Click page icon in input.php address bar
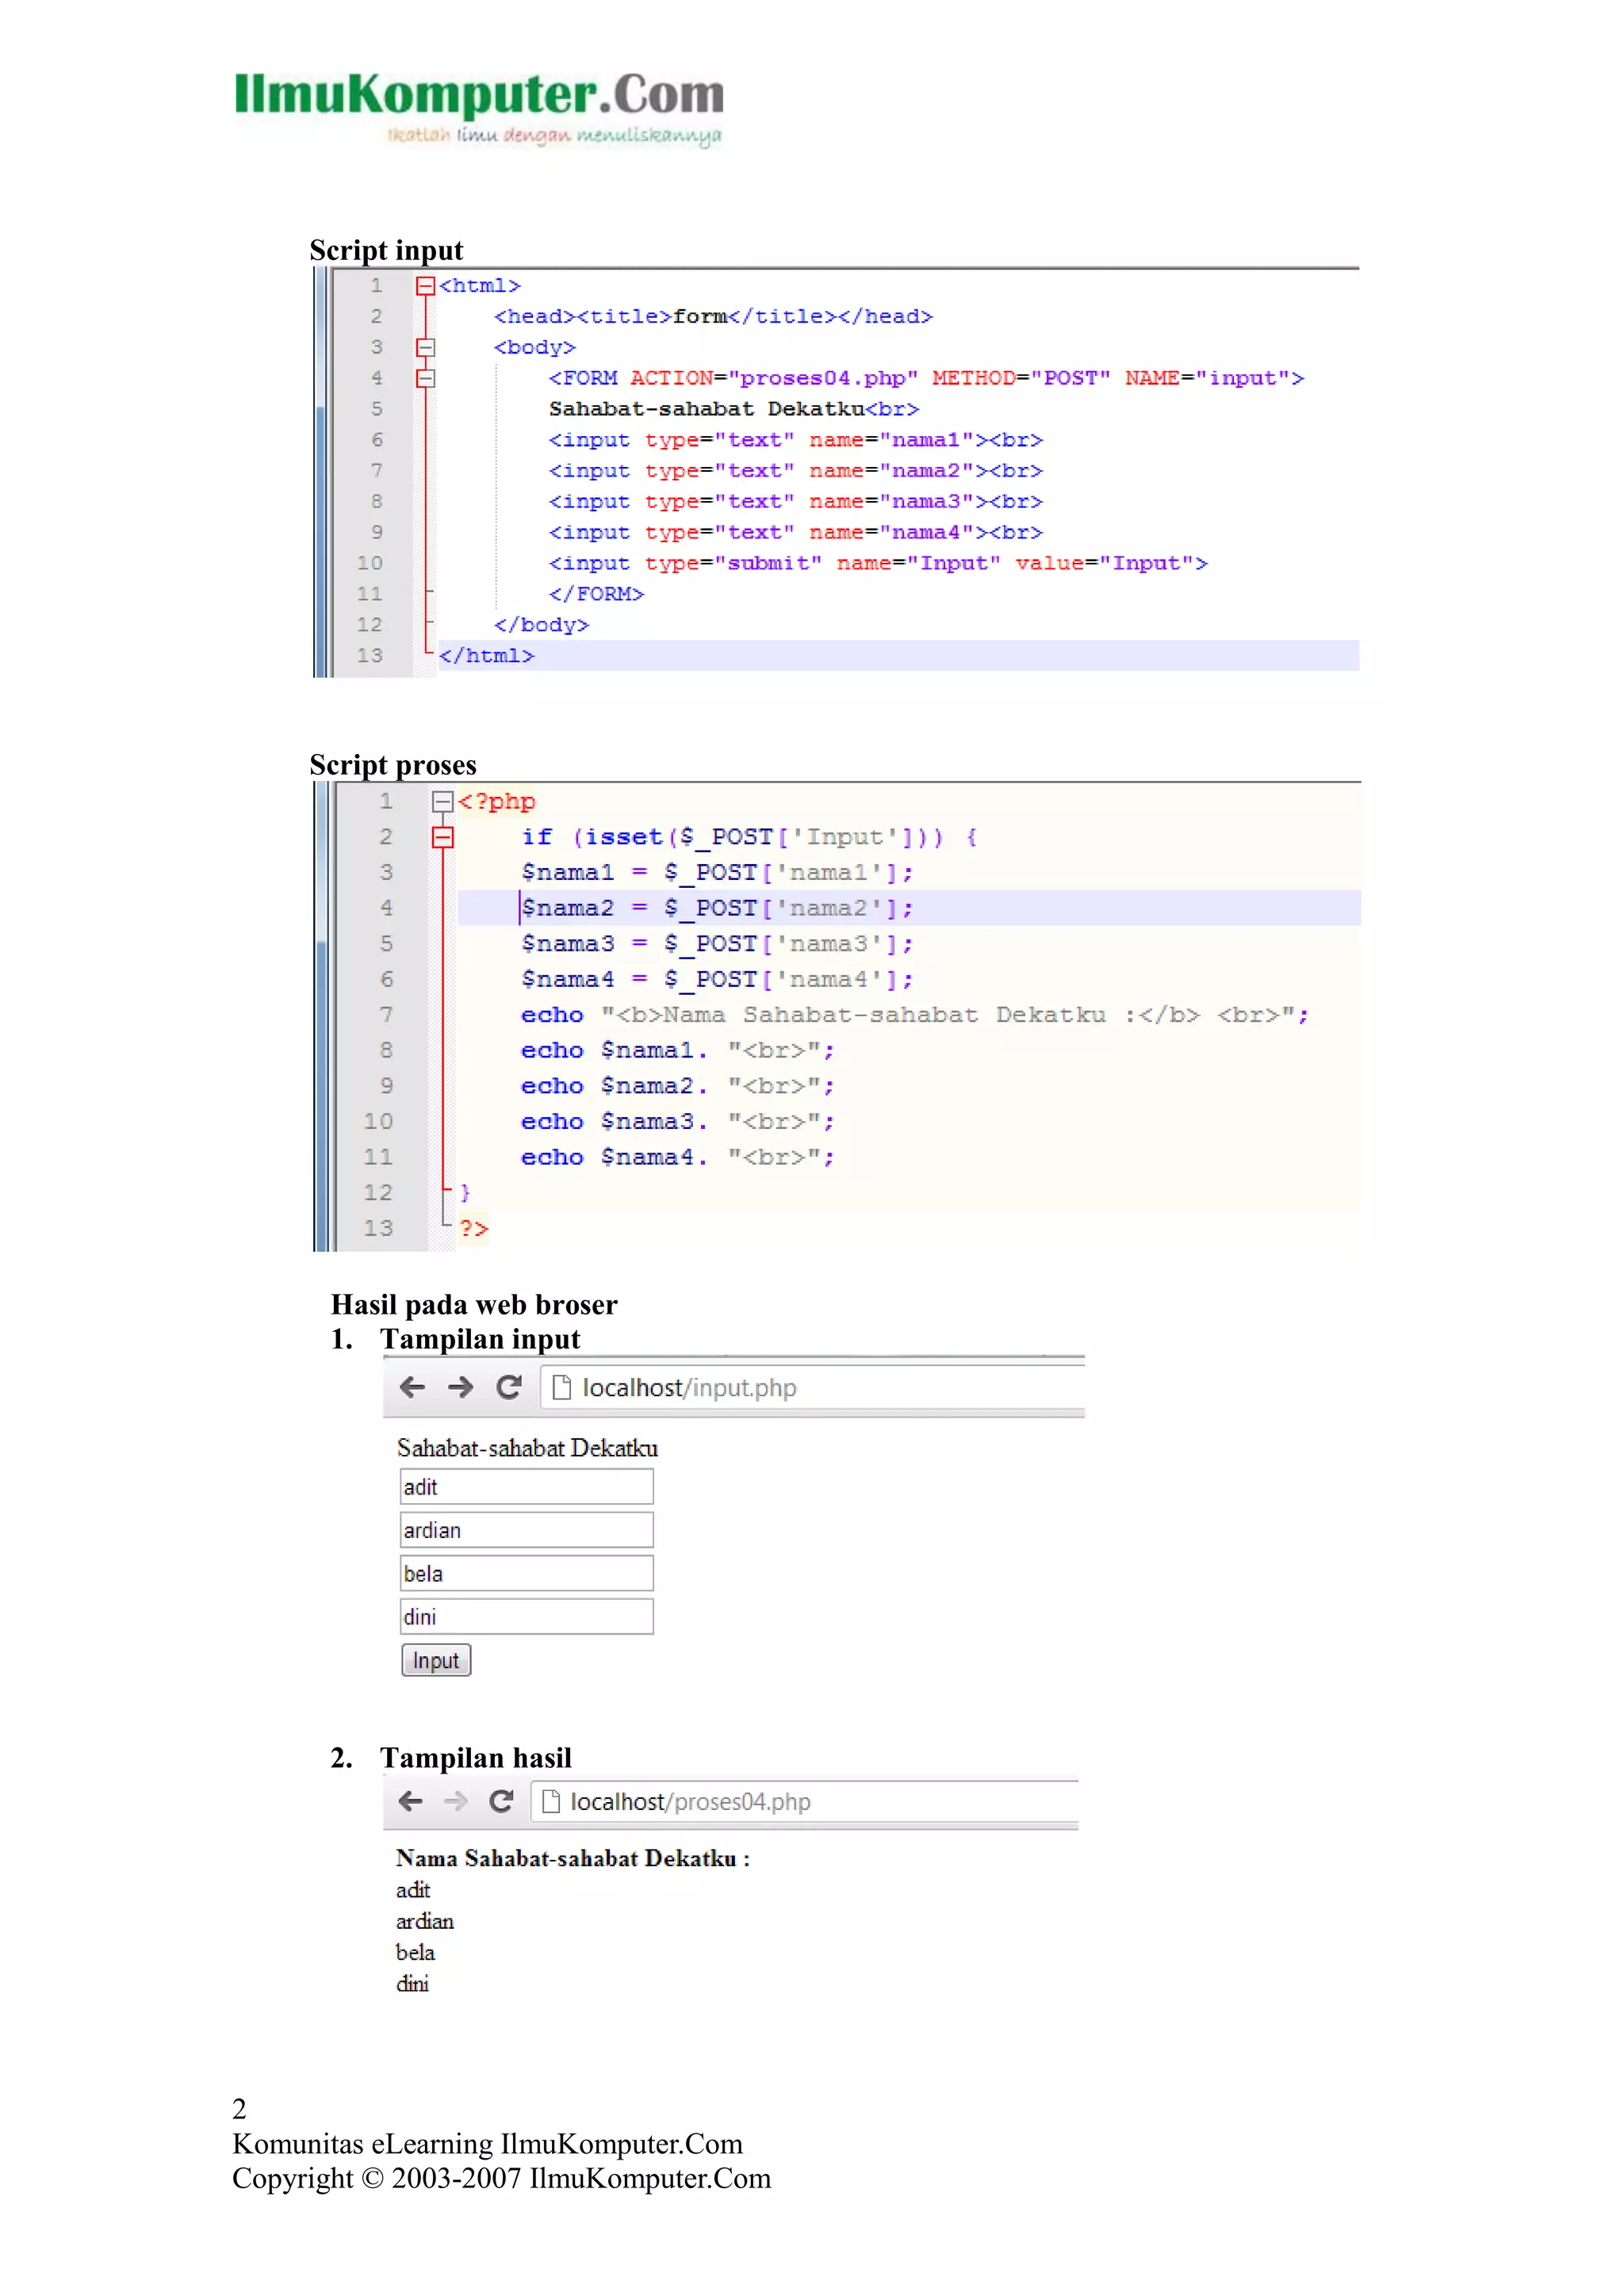This screenshot has width=1624, height=2296. tap(562, 1387)
